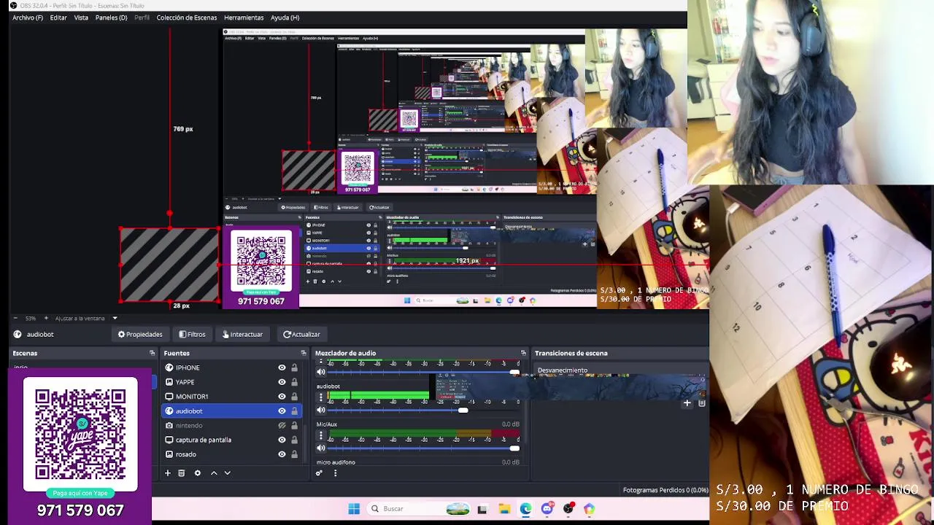The width and height of the screenshot is (934, 525).
Task: Open Vista menu
Action: click(81, 17)
